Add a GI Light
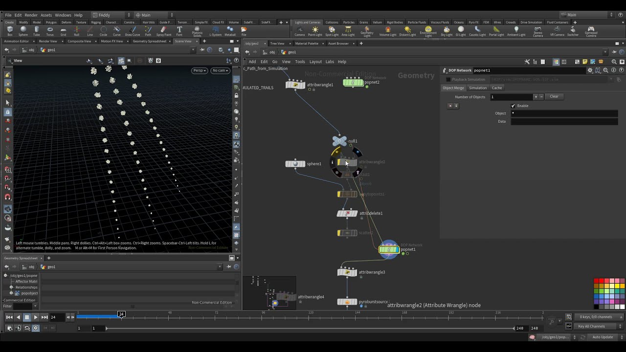The width and height of the screenshot is (626, 352). (x=461, y=31)
